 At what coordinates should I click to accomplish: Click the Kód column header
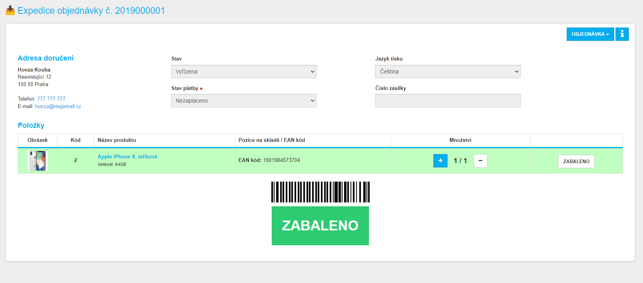click(x=76, y=140)
